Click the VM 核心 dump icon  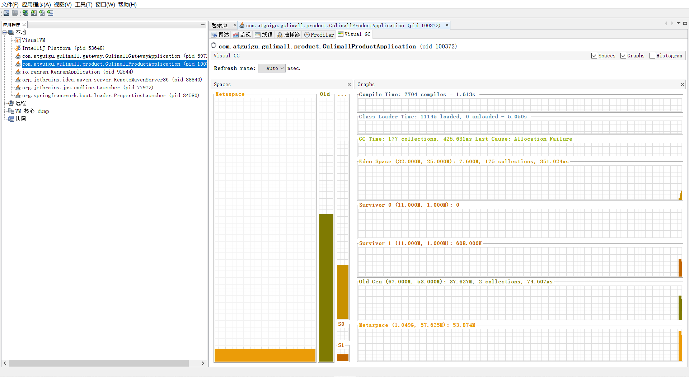point(11,111)
